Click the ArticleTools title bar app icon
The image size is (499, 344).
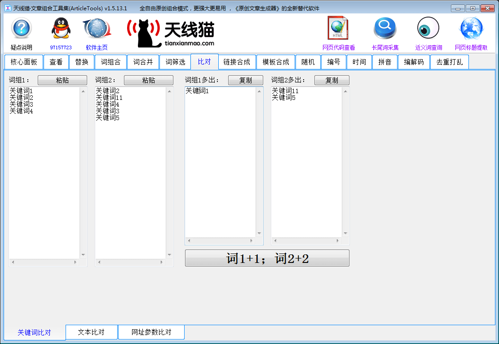tap(8, 8)
